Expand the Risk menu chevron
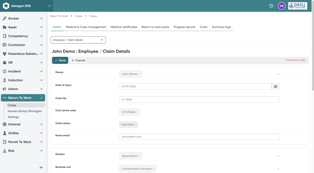Viewport: 314px width, 173px height. [41, 151]
